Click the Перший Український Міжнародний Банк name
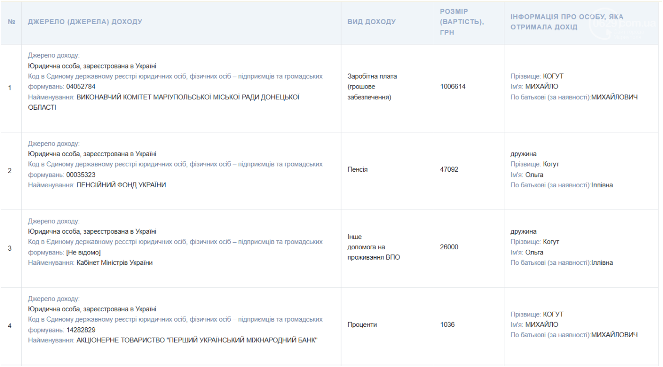Image resolution: width=663 pixels, height=367 pixels. pos(197,340)
